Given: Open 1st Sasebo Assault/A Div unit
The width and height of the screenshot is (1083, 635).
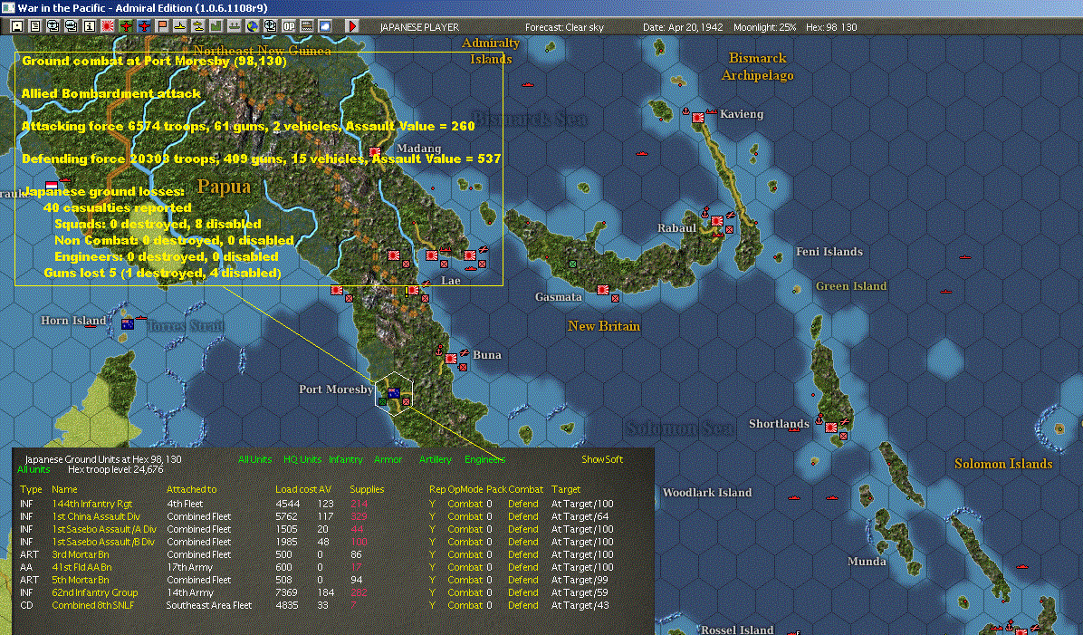Looking at the screenshot, I should 104,529.
